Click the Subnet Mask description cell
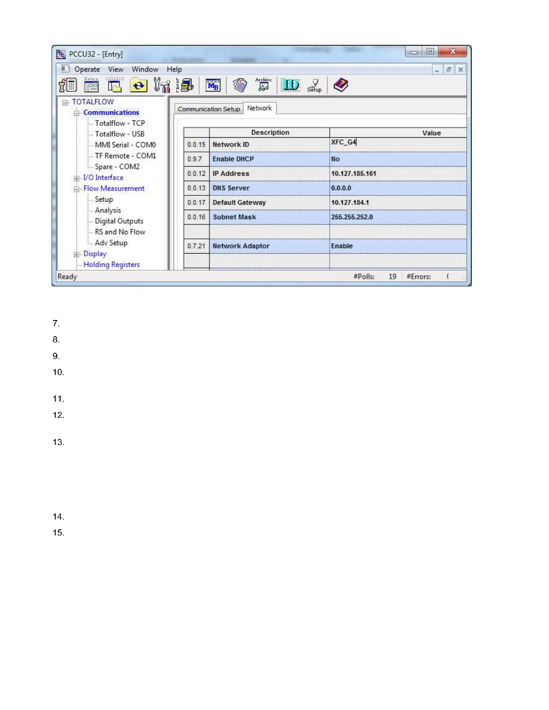The width and height of the screenshot is (549, 710). tap(270, 217)
